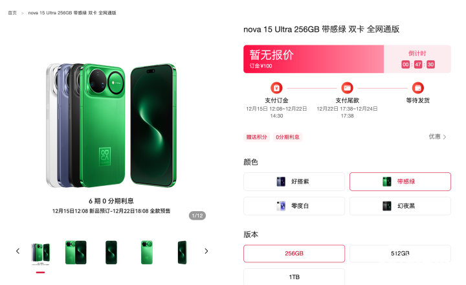Click the 赠送积分 bonus points tag
This screenshot has height=285, width=466.
point(256,137)
